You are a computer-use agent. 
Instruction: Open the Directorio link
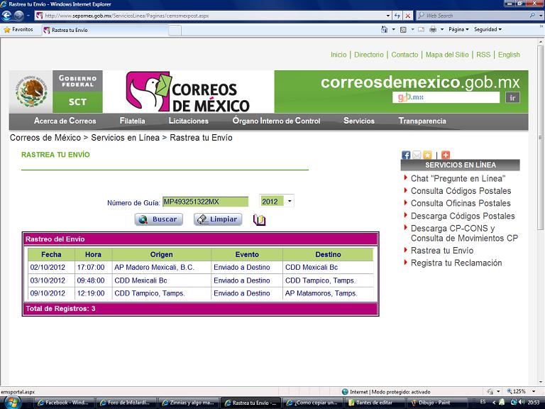(369, 55)
